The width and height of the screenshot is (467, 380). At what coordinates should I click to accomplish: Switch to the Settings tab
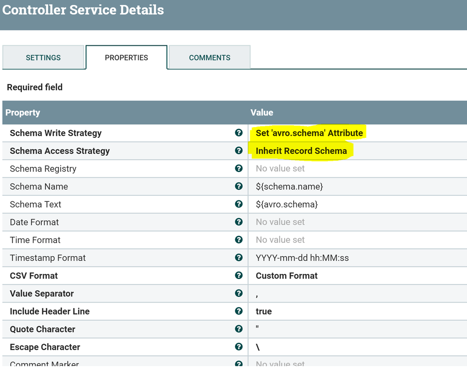click(x=43, y=57)
